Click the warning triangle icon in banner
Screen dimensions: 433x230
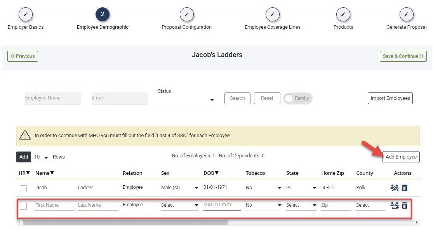(25, 135)
